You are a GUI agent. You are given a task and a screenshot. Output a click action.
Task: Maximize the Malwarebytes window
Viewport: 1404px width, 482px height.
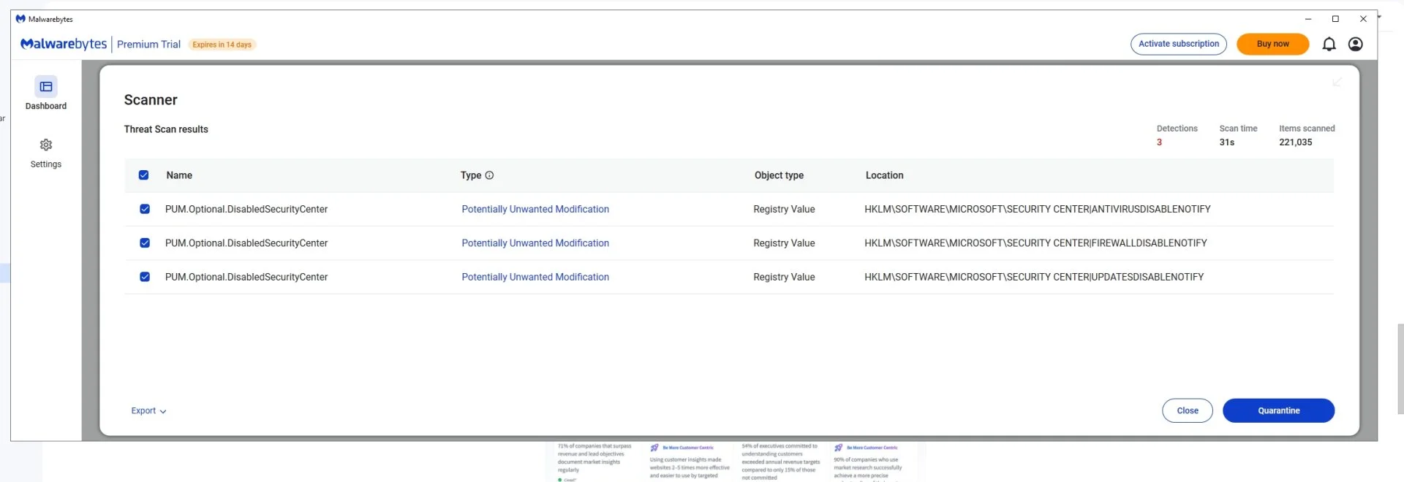point(1335,19)
